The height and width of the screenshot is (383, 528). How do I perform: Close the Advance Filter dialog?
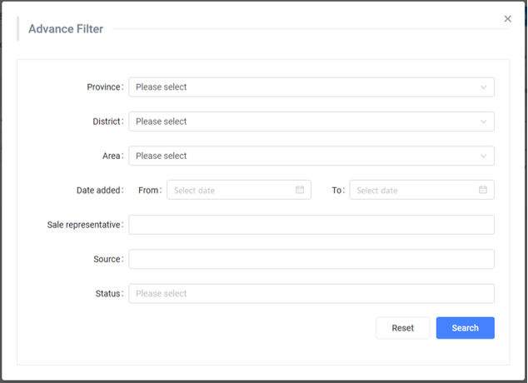tap(507, 18)
